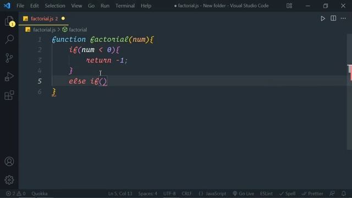The width and height of the screenshot is (352, 198).
Task: Open the notifications bell
Action: point(343,193)
